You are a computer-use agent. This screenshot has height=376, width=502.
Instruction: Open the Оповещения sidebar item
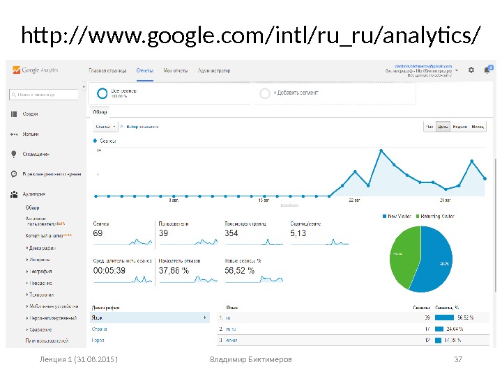(x=36, y=154)
